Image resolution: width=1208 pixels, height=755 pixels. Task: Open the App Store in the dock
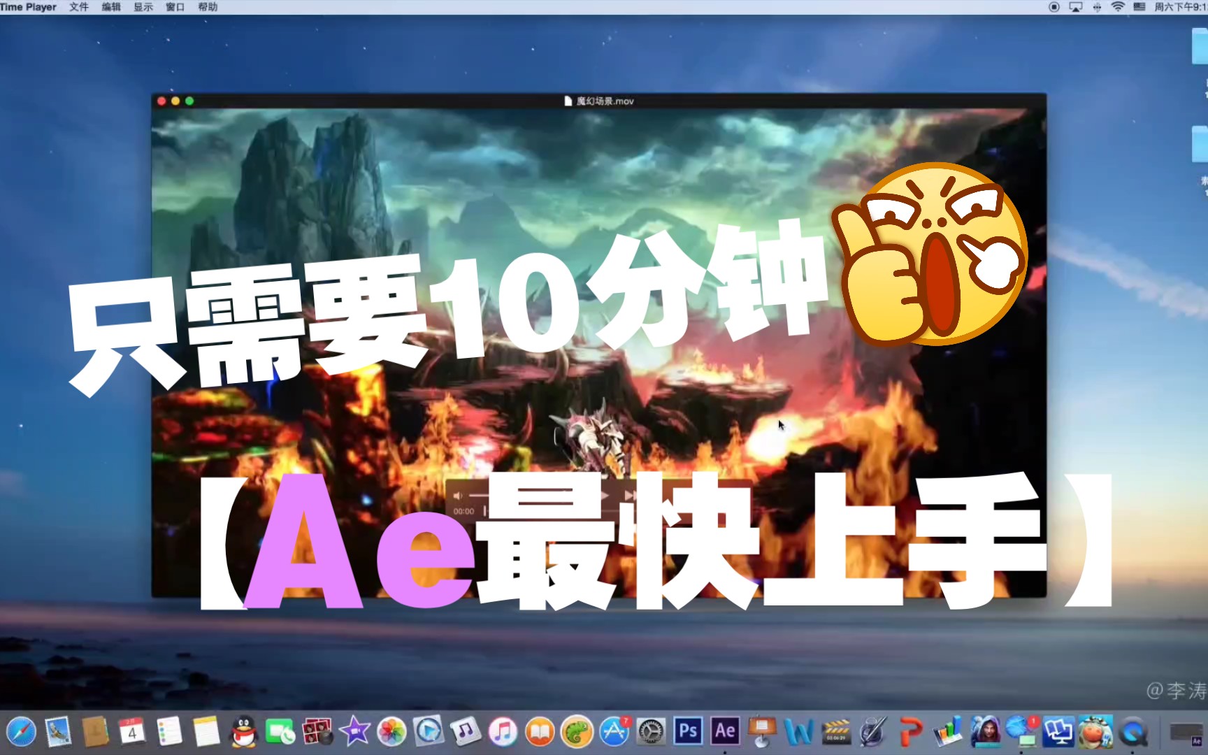click(x=614, y=732)
